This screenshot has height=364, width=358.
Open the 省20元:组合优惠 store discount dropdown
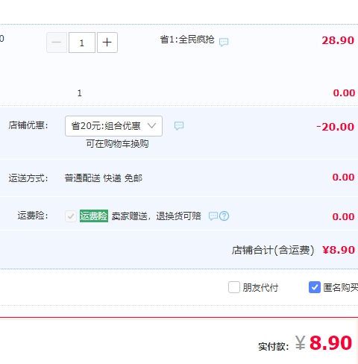[x=113, y=126]
